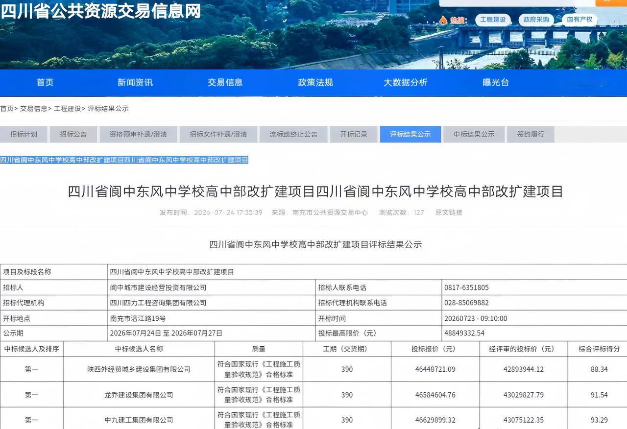
Task: Click the flame hot-search icon
Action: (443, 20)
